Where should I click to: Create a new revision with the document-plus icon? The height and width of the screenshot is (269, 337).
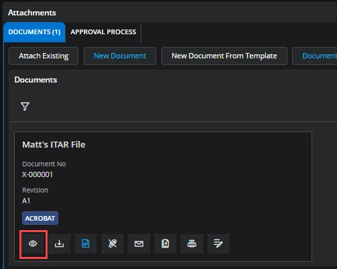pyautogui.click(x=165, y=244)
